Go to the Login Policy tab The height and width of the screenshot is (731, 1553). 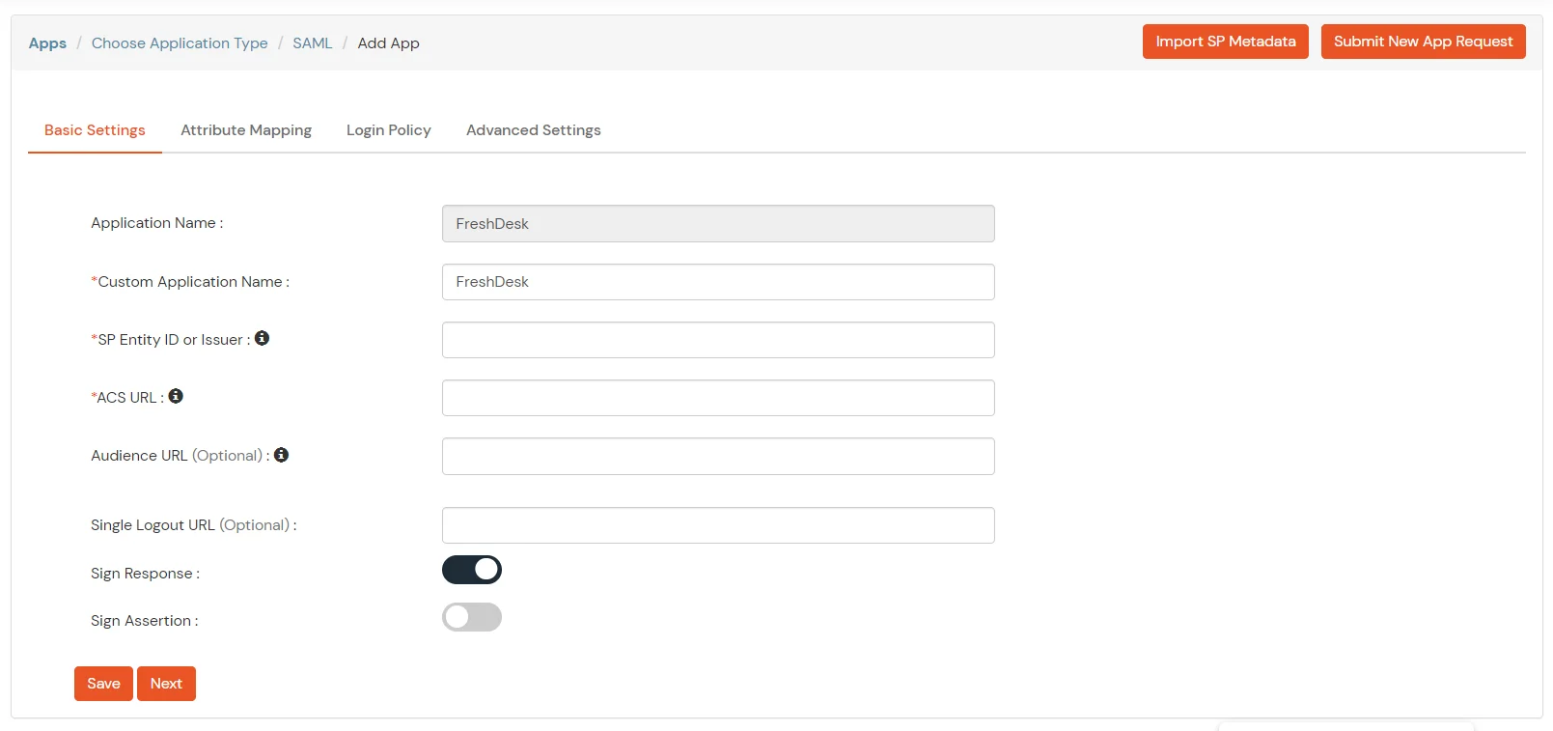[x=389, y=130]
